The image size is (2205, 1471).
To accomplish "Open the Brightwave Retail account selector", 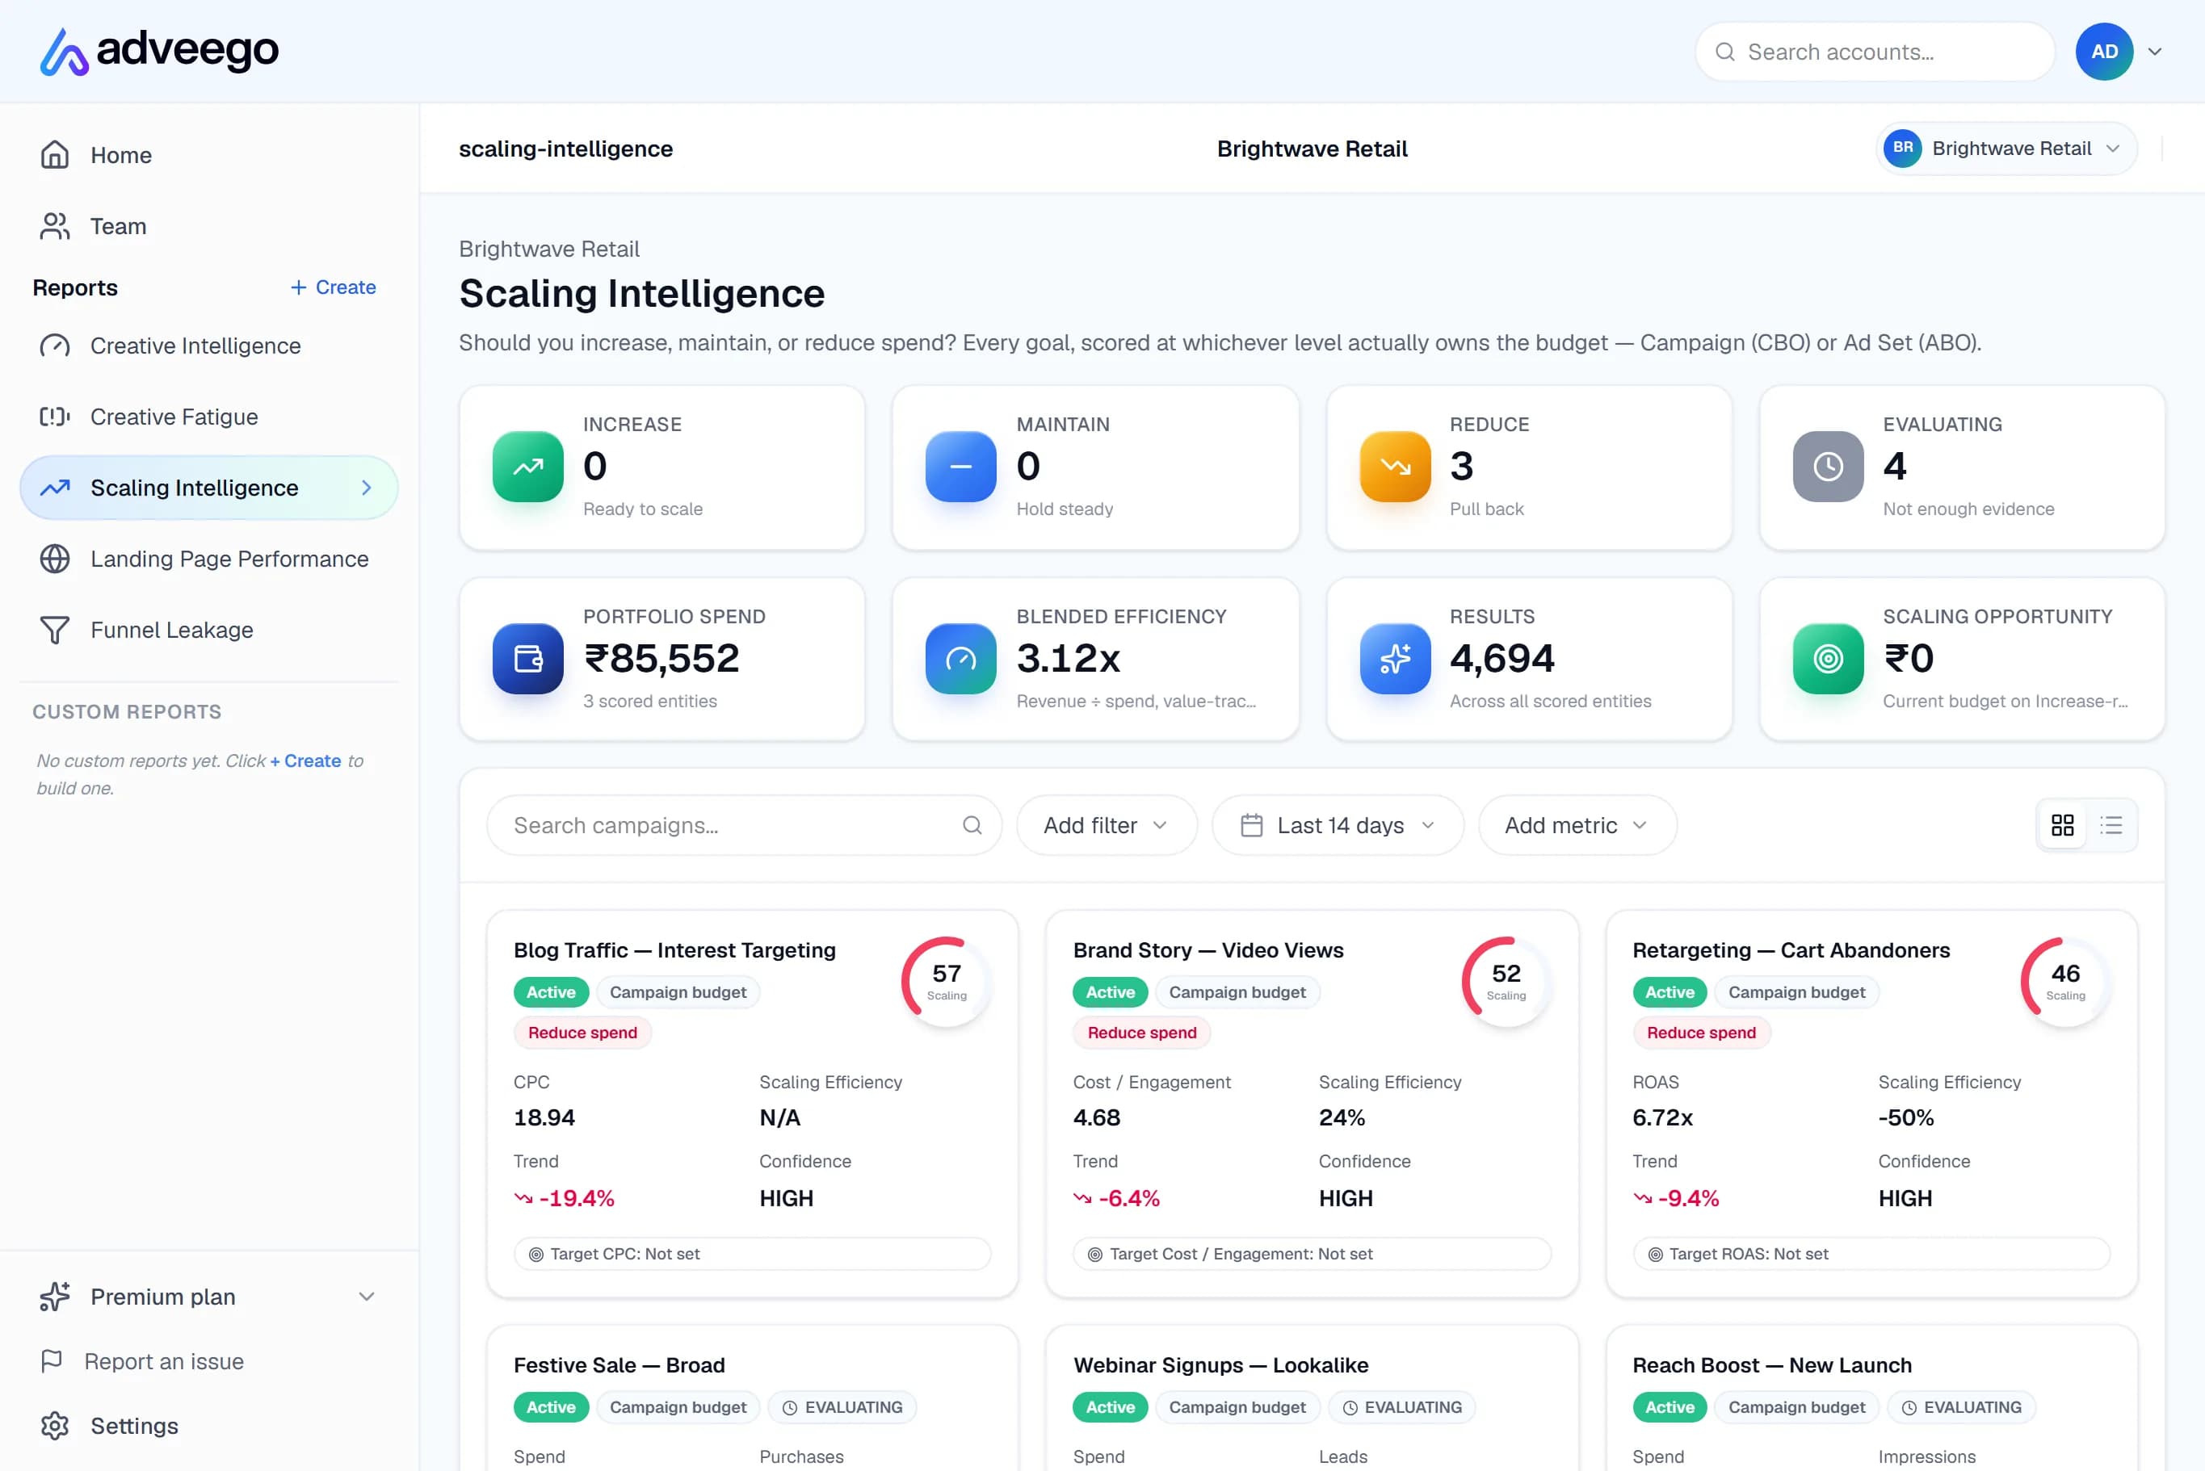I will coord(2006,149).
